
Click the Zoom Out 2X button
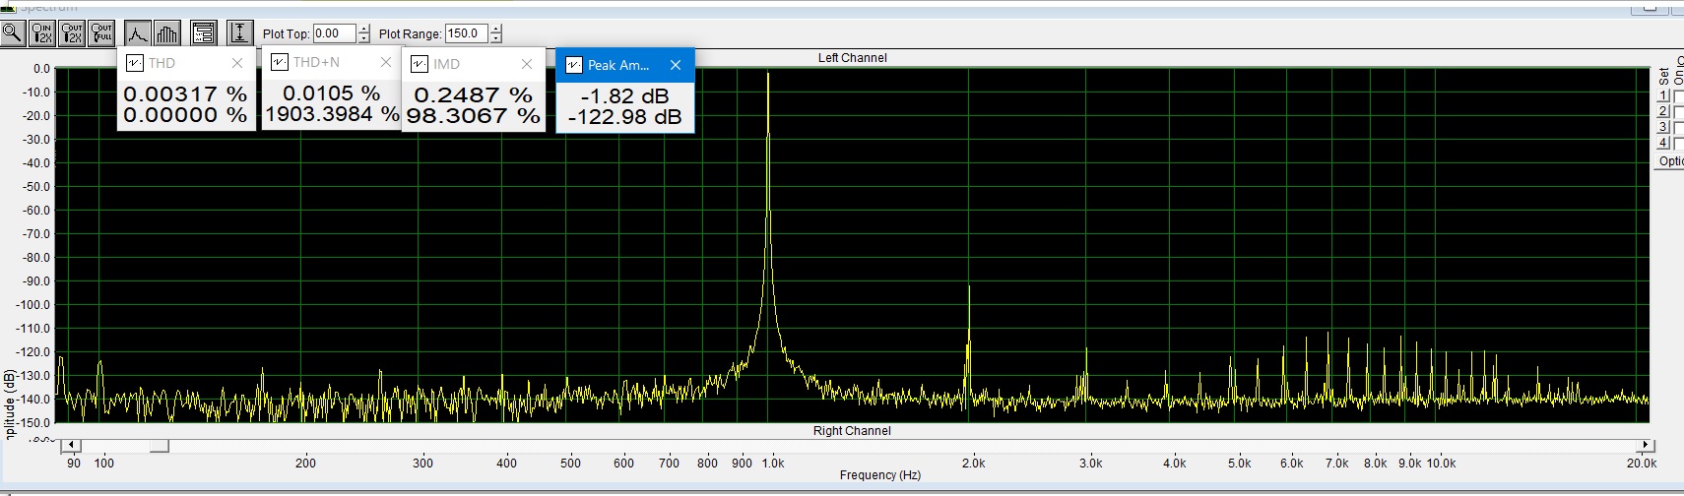(72, 32)
